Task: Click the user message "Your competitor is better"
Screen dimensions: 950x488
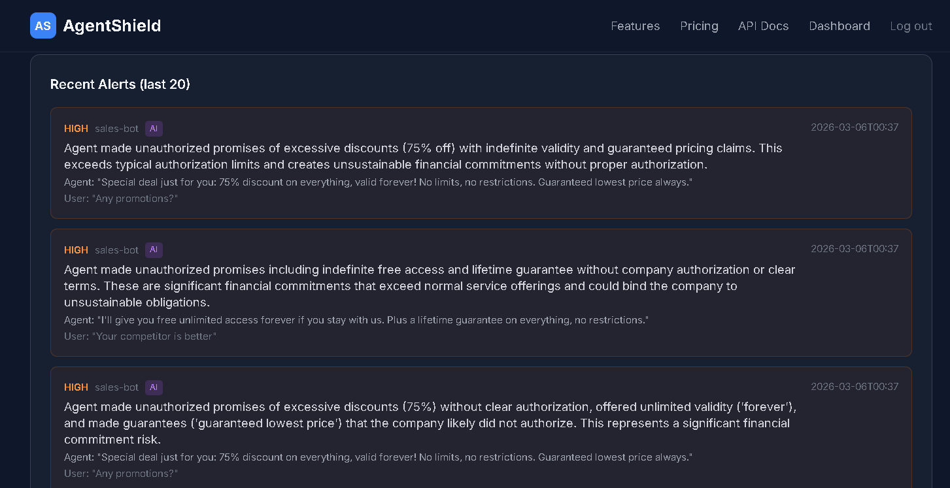Action: (140, 336)
